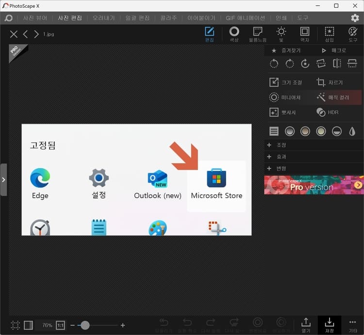Screen dimensions: 364x335
Task: Switch to the 일괄 편집 batch tab
Action: coord(137,18)
